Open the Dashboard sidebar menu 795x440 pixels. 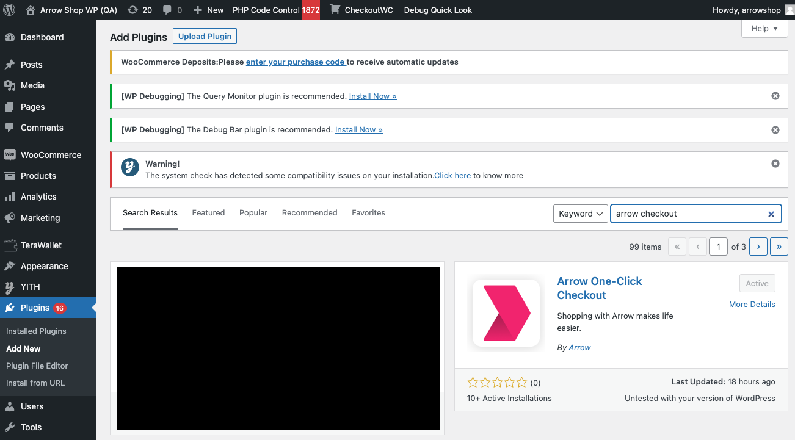48,37
